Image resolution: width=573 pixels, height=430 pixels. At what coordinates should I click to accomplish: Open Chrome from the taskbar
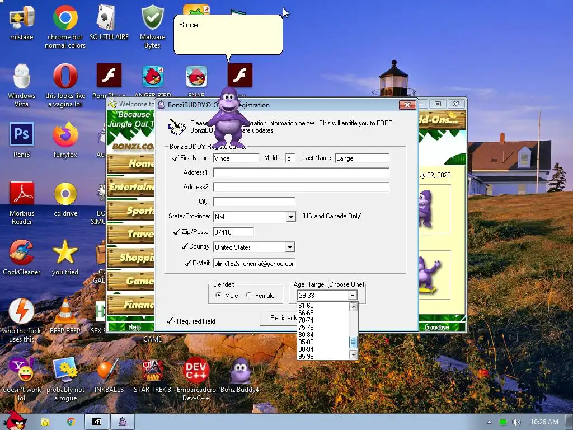point(71,422)
